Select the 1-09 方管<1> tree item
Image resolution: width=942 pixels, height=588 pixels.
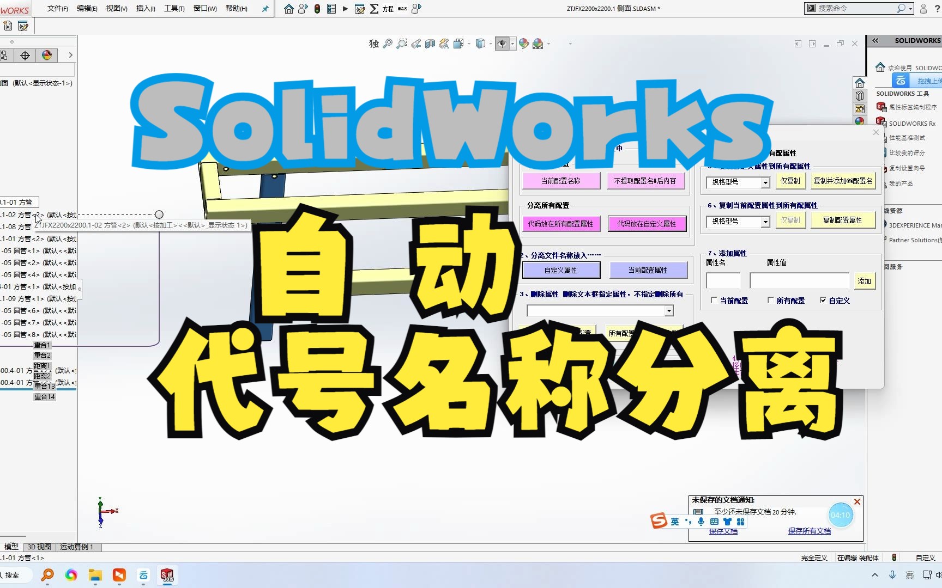tap(38, 298)
